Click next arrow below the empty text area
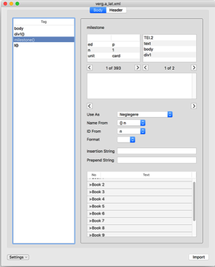215x267 pixels. coord(194,106)
